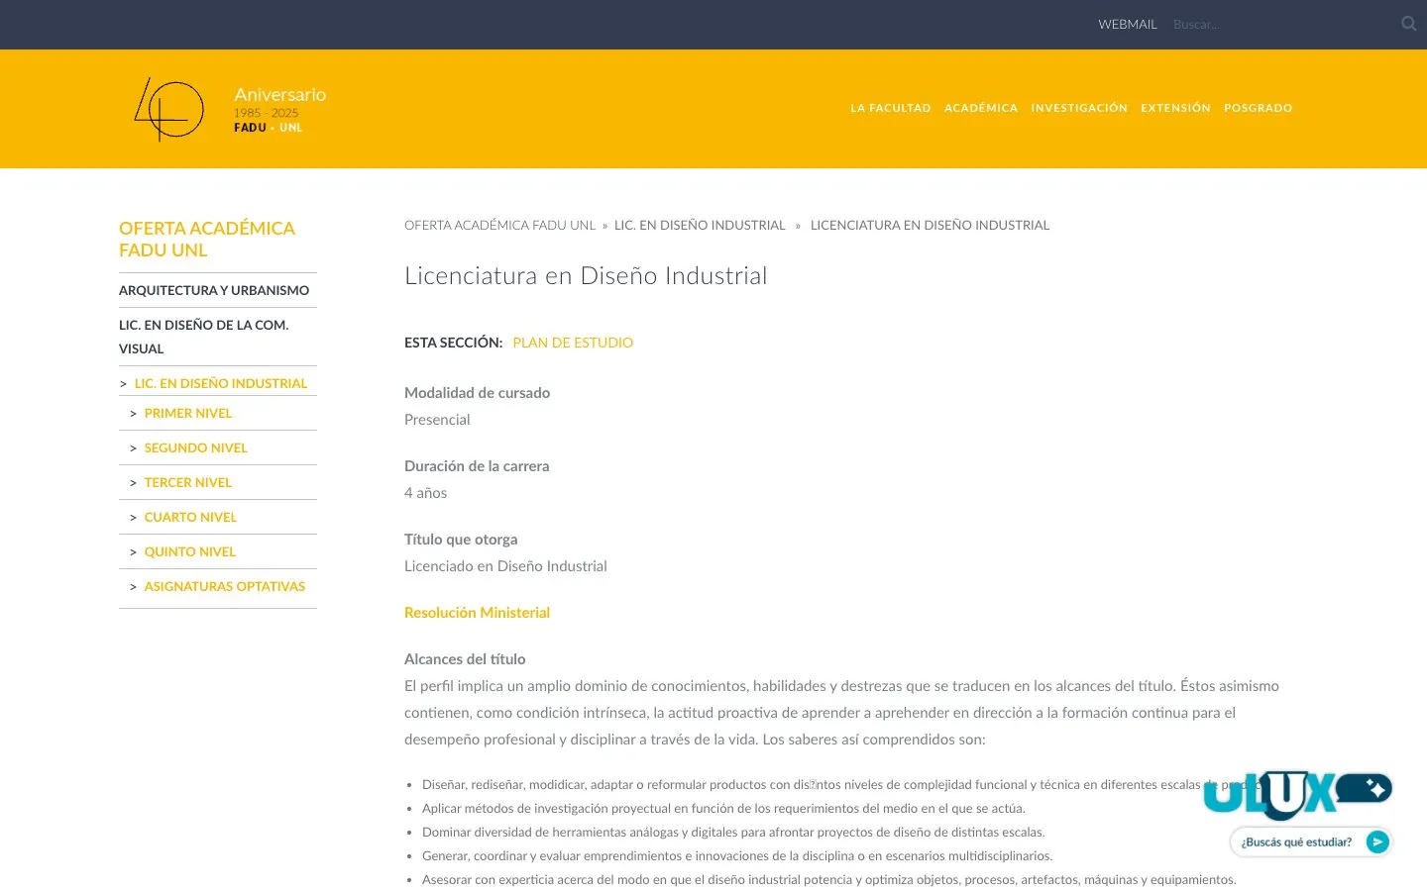Click breadcrumb Lic. en Diseño Industrial

pos(700,226)
